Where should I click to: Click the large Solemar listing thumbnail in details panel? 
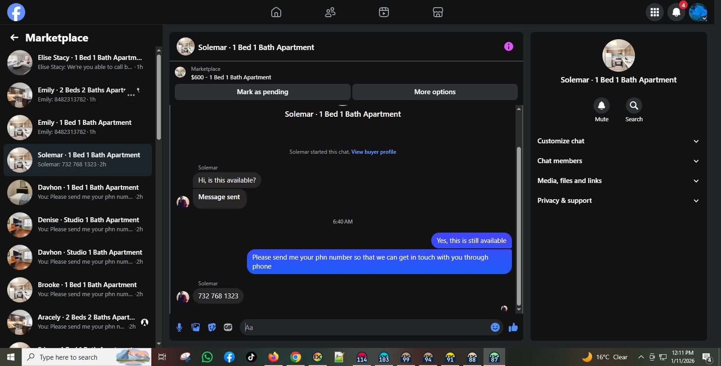pyautogui.click(x=619, y=55)
